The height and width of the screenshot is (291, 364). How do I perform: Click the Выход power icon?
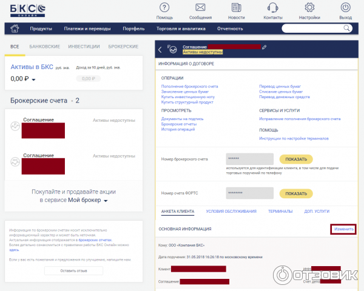coord(346,8)
